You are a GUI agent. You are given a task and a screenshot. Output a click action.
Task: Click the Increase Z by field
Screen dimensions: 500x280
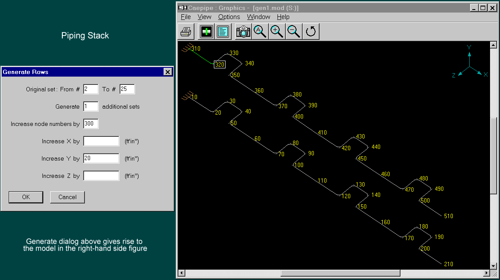click(101, 176)
